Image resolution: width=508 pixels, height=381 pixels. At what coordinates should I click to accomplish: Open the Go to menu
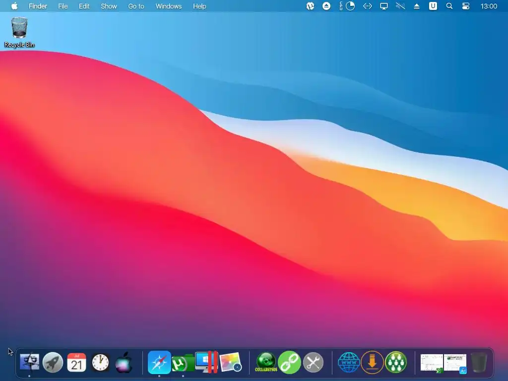[136, 6]
